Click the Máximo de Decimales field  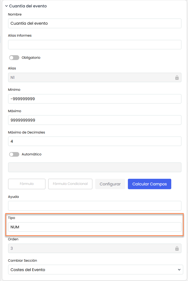(95, 141)
